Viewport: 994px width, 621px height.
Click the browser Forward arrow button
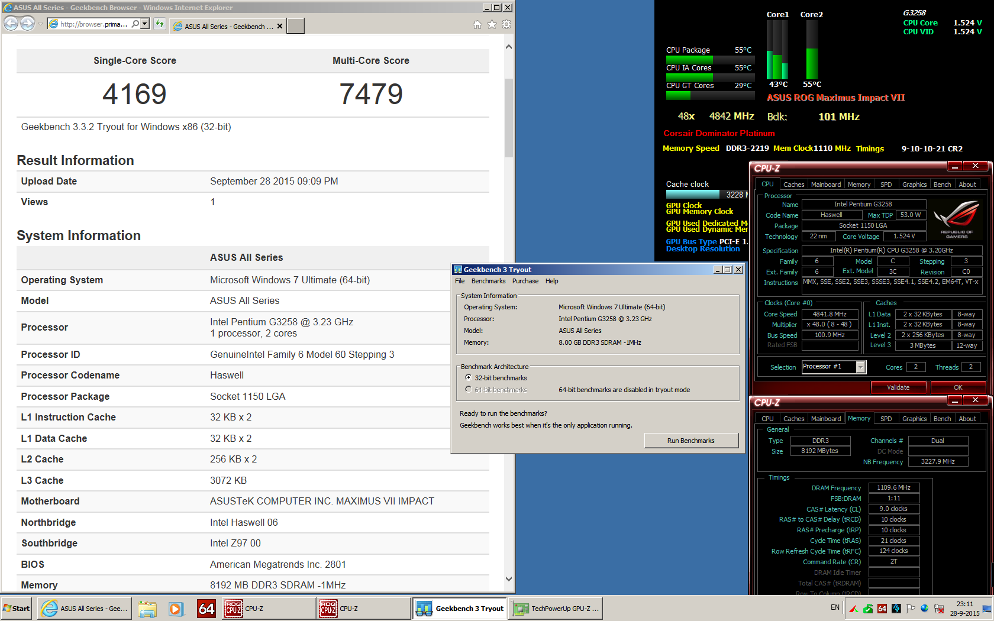27,24
